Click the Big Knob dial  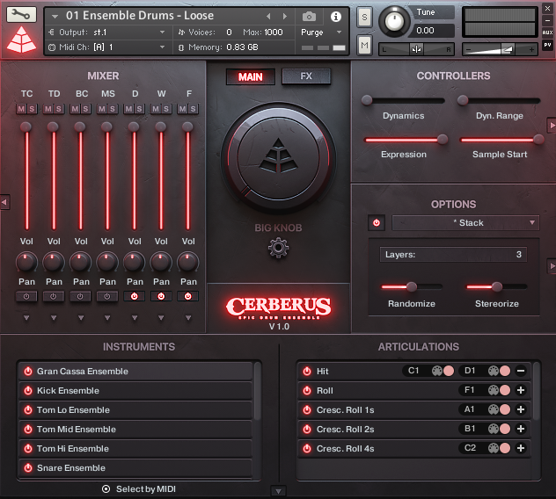point(278,158)
